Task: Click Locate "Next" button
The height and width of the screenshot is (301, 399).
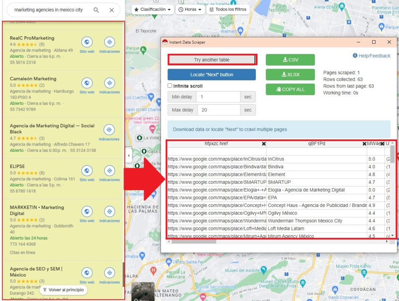Action: pos(212,75)
